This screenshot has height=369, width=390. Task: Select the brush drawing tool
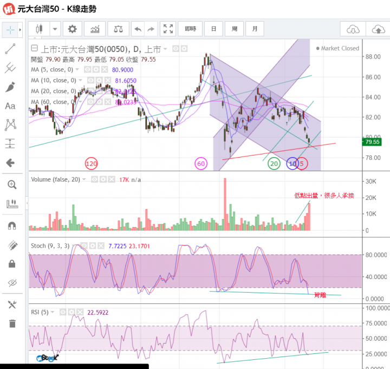[x=10, y=87]
